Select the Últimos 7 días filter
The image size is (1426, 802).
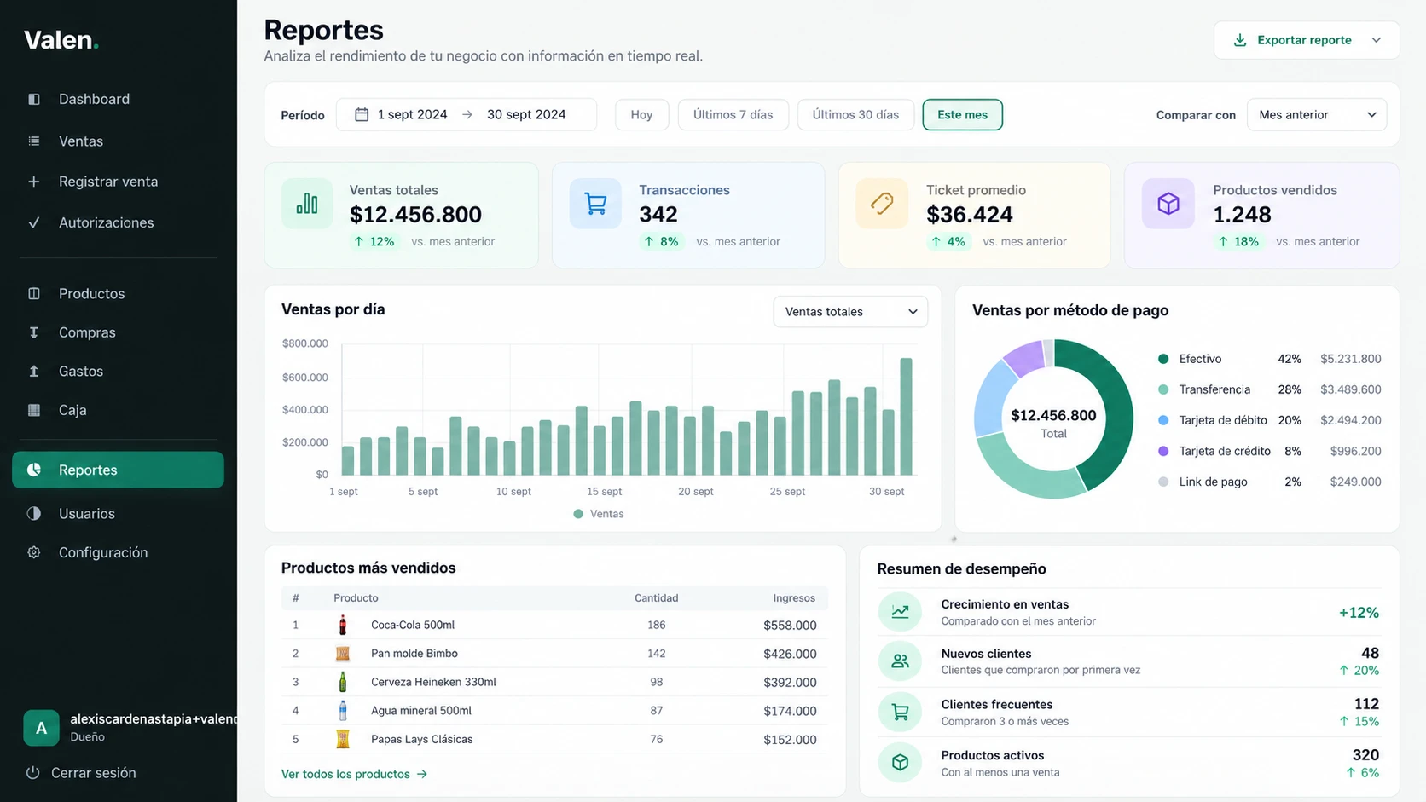pos(733,114)
